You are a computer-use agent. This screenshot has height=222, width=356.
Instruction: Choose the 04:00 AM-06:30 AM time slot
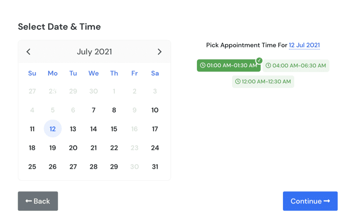(296, 66)
